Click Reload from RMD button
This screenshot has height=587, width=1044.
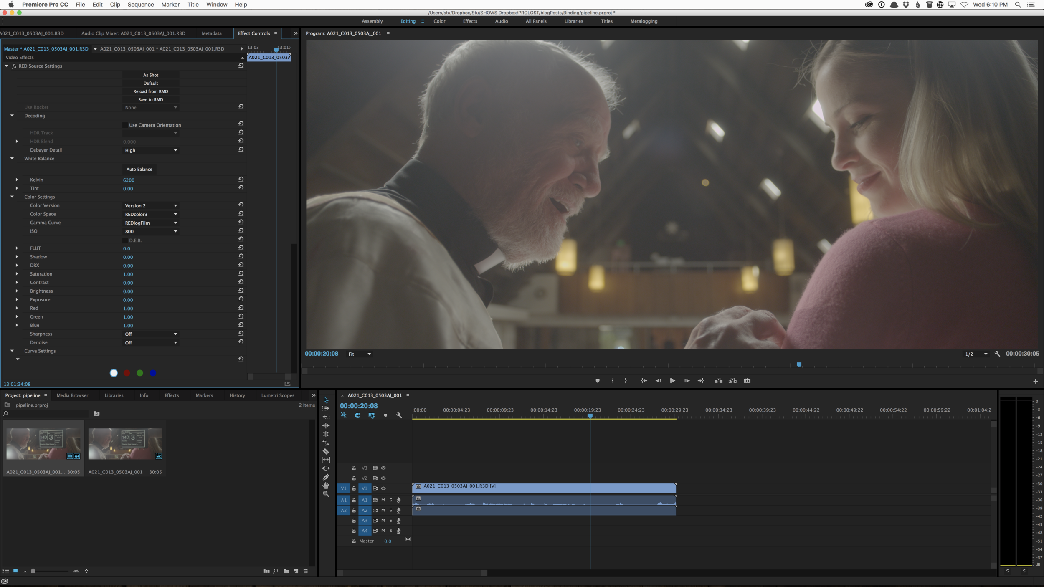pyautogui.click(x=151, y=91)
